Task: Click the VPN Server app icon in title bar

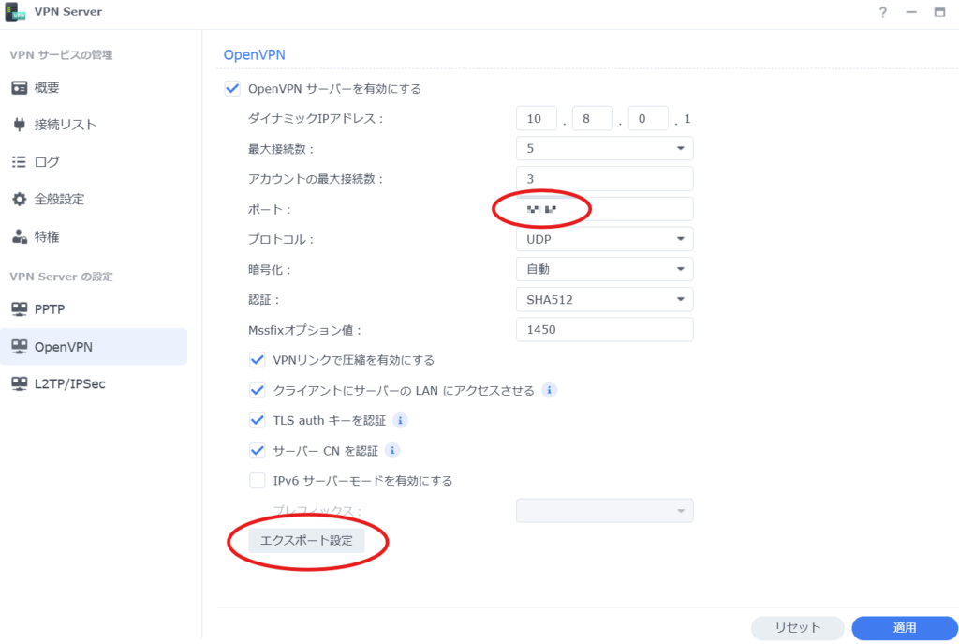Action: coord(16,12)
